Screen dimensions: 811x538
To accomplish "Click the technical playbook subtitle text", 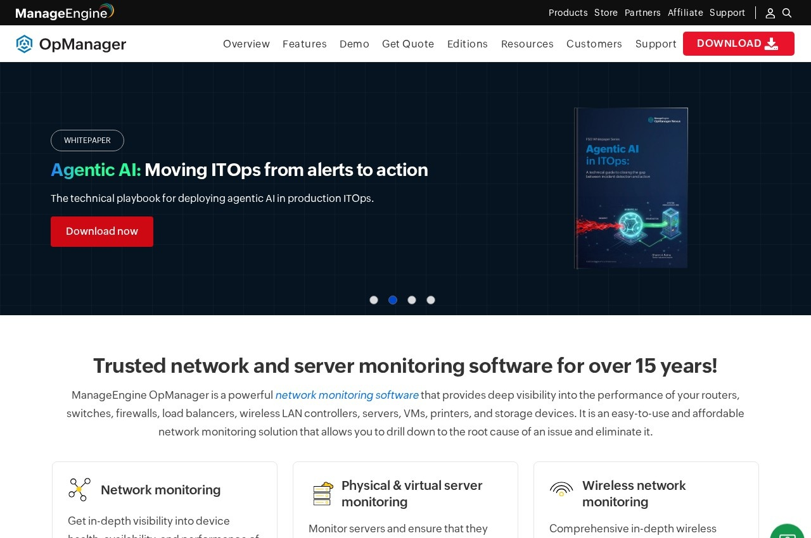I will point(212,198).
